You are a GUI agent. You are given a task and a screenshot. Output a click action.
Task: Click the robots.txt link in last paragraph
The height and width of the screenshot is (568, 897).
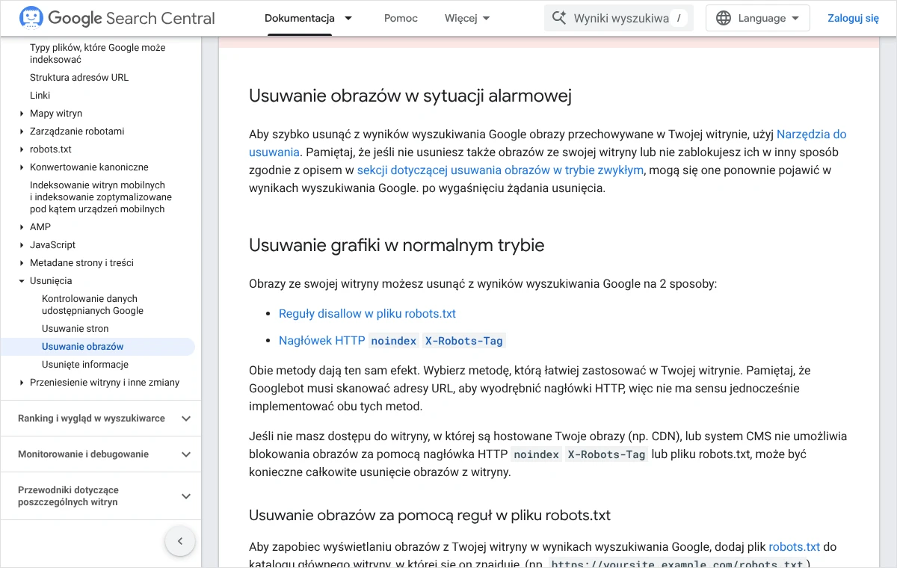pos(795,547)
